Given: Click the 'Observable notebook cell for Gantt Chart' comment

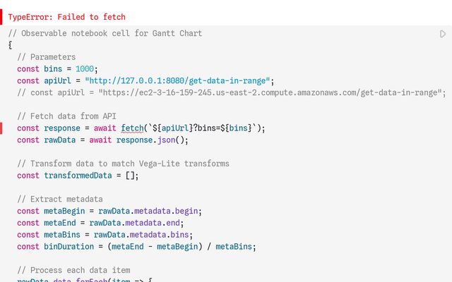Looking at the screenshot, I should point(105,33).
